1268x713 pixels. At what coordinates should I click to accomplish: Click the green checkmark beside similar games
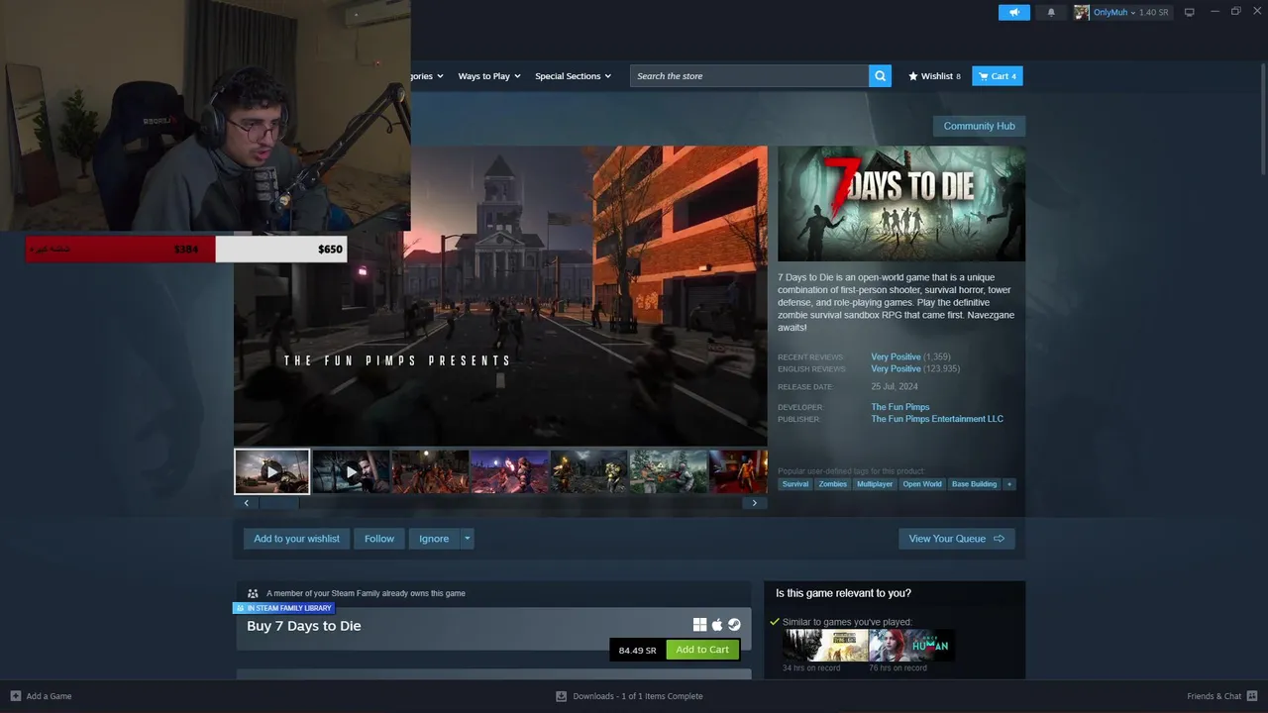(775, 622)
